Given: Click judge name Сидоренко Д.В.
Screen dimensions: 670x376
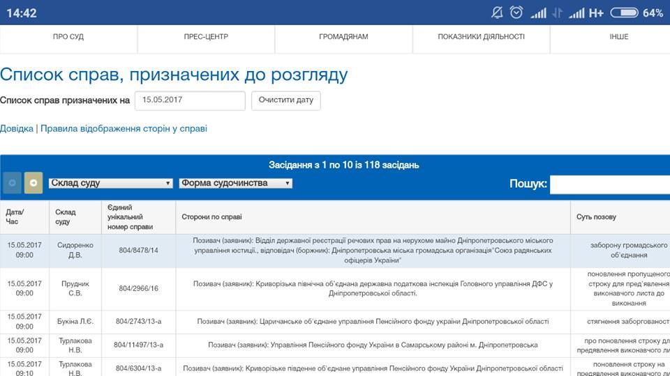Looking at the screenshot, I should (75, 250).
